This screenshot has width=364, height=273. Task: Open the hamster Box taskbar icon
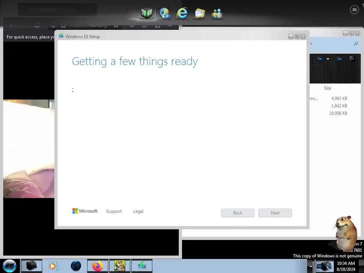pos(120,266)
